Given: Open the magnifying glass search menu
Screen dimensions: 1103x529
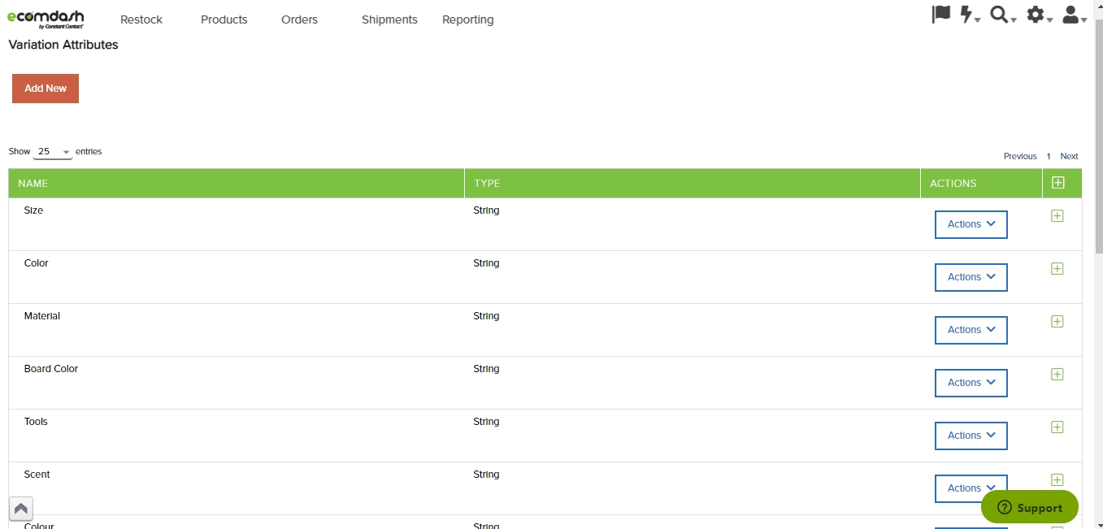Looking at the screenshot, I should pos(1001,15).
